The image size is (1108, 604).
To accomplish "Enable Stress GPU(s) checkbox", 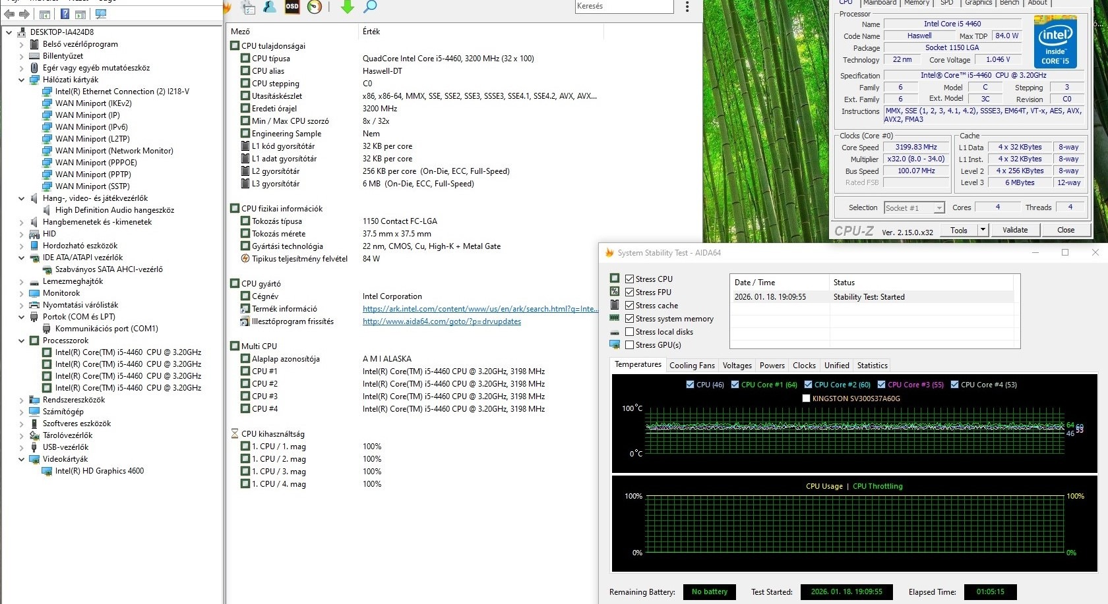I will [x=630, y=345].
